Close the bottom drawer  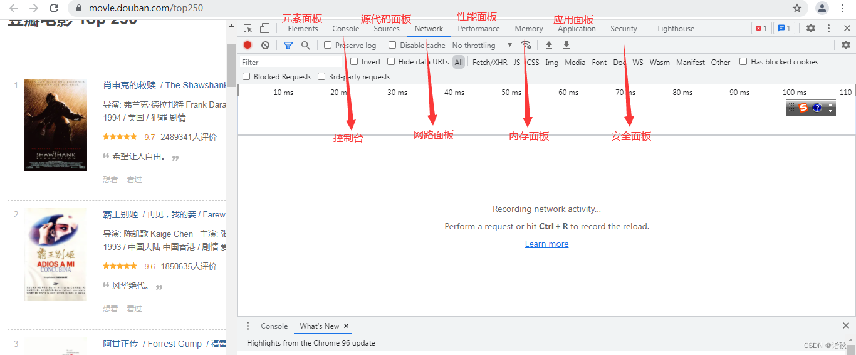pos(846,326)
